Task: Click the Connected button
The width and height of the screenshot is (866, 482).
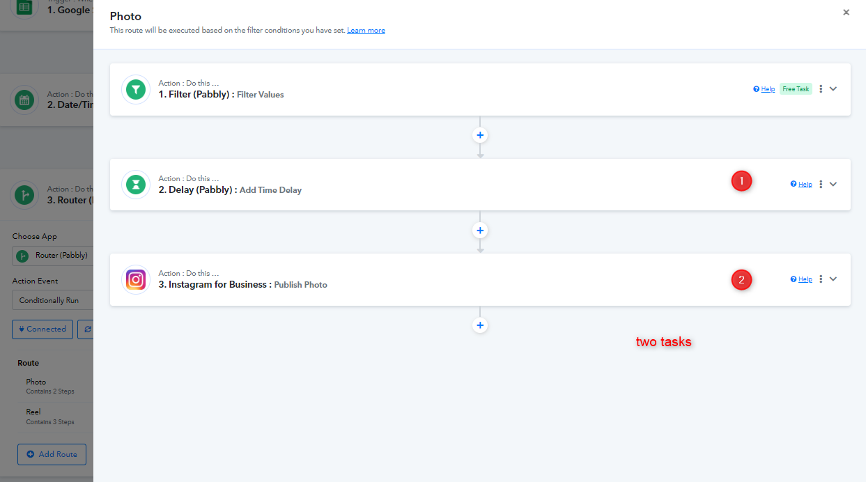Action: pos(42,329)
